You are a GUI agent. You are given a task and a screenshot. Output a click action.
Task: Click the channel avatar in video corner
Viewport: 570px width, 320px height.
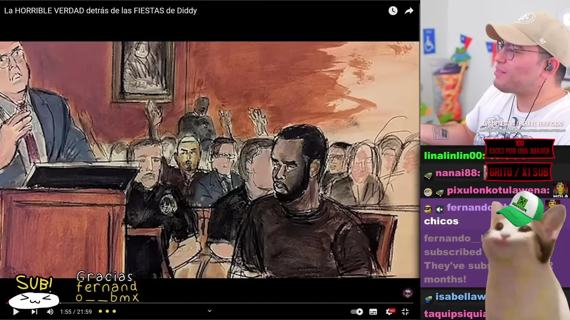click(x=407, y=292)
